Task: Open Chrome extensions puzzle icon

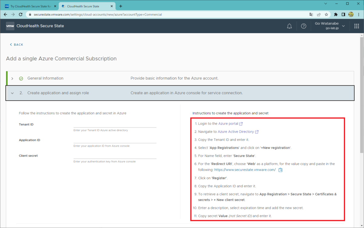Action: point(336,14)
